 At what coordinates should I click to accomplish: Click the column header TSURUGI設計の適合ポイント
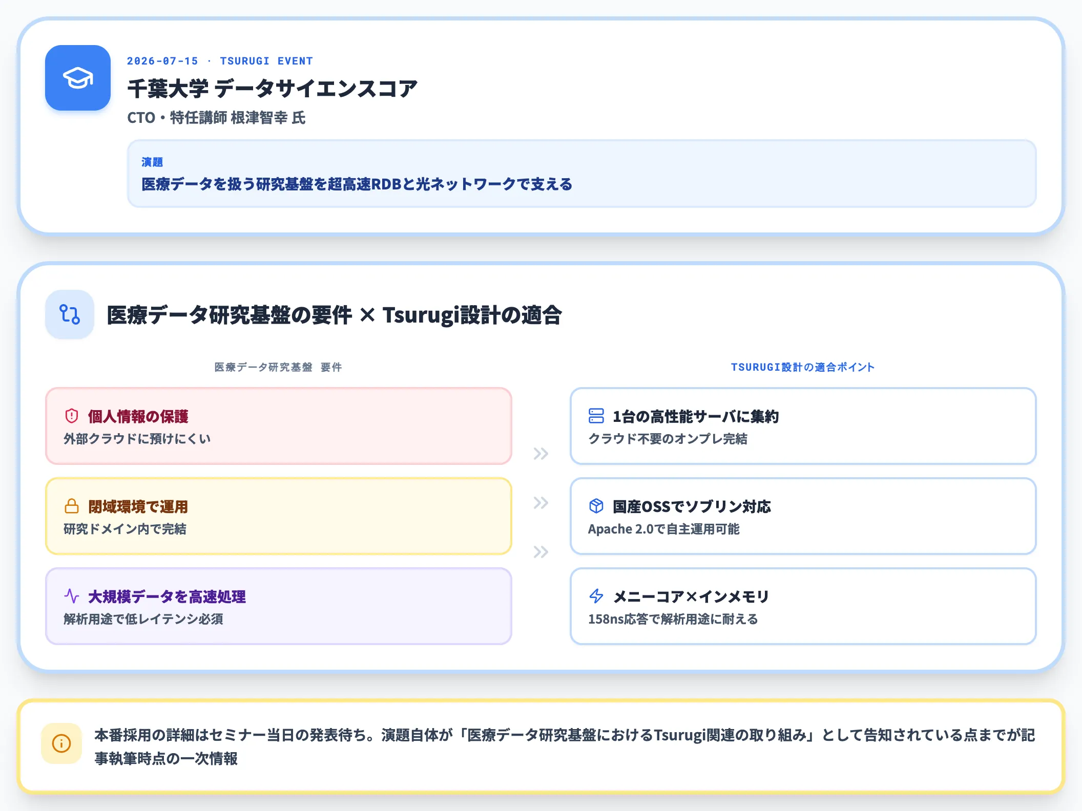pos(802,367)
